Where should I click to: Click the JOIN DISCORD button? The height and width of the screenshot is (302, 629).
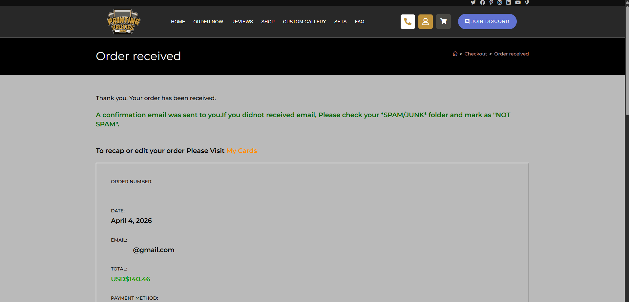(x=487, y=21)
